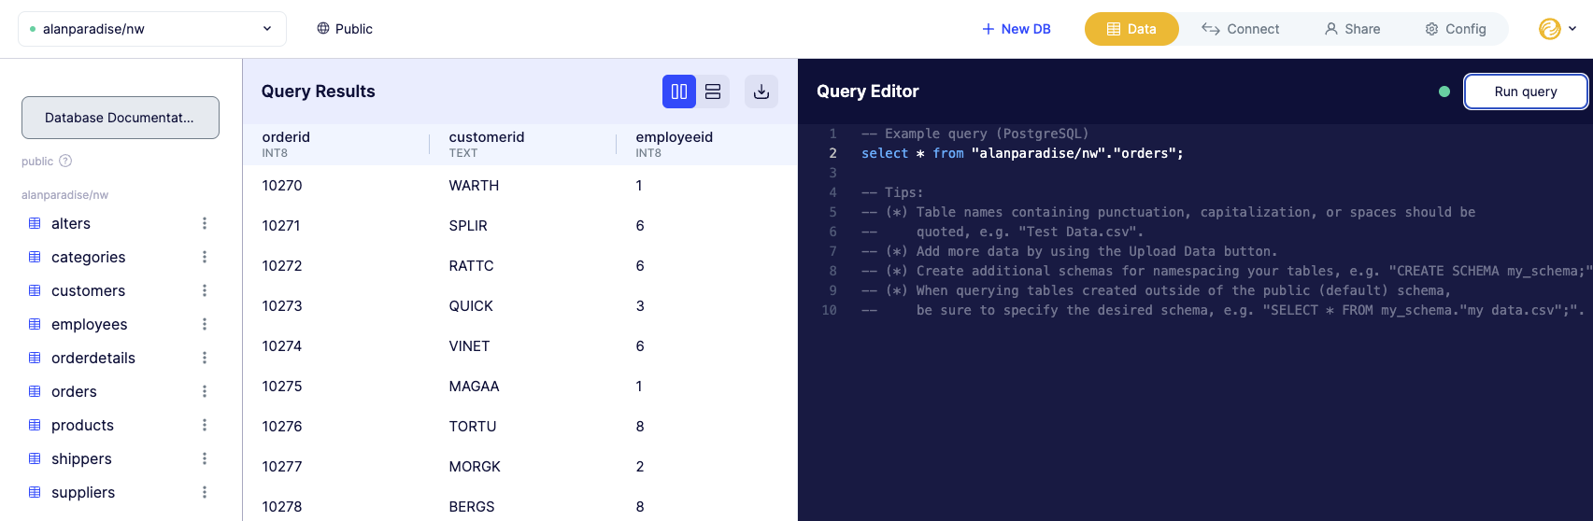Download the query results
This screenshot has width=1593, height=521.
761,92
